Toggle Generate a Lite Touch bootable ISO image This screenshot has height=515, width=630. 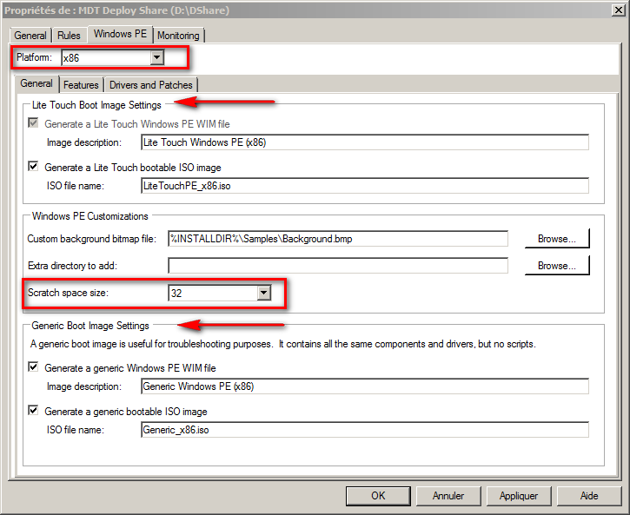(x=34, y=167)
